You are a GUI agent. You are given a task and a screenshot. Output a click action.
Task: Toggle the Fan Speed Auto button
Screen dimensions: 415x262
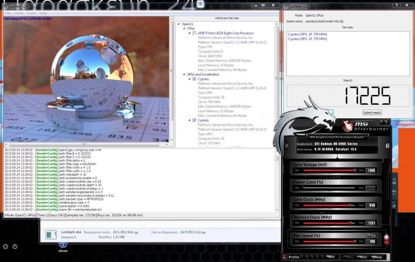pyautogui.click(x=372, y=236)
